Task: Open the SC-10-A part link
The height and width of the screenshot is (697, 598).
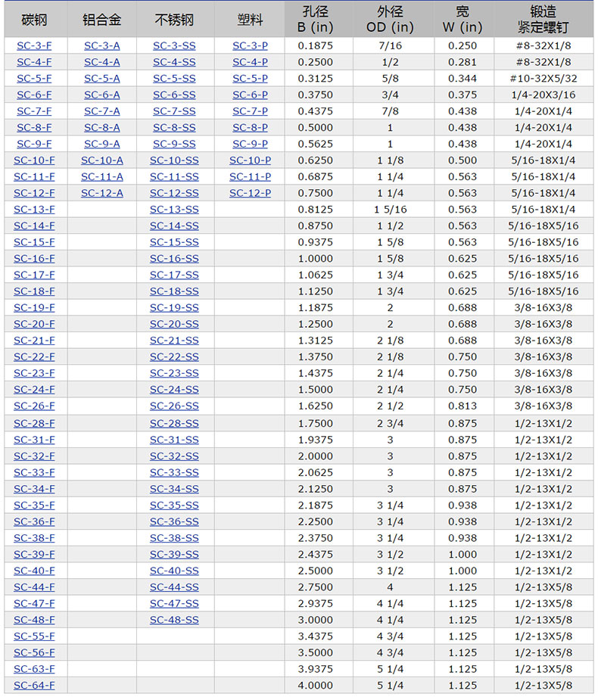Action: 101,160
